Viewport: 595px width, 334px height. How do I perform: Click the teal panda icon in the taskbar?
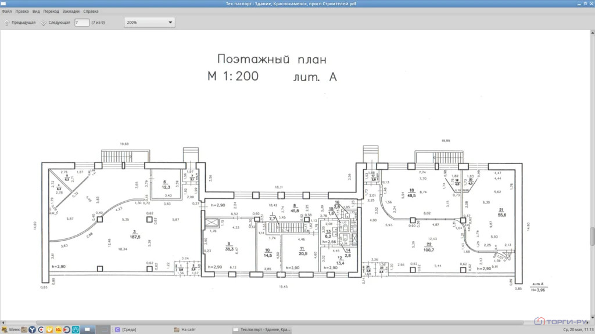pos(76,330)
